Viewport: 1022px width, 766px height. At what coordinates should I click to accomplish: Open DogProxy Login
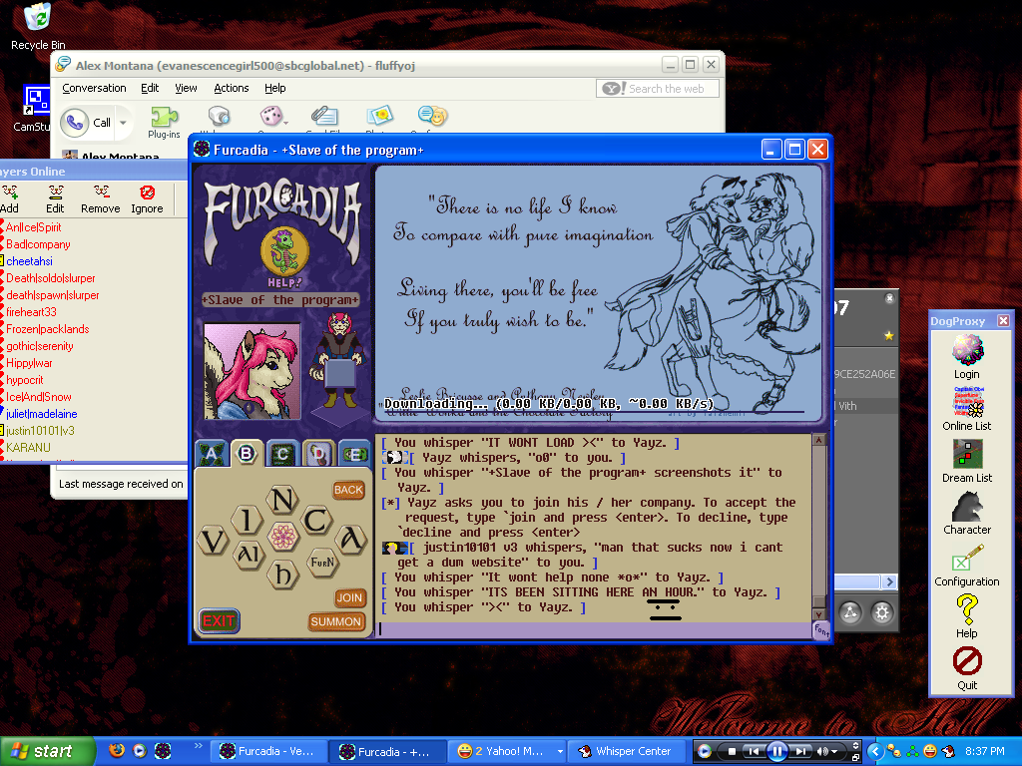tap(966, 358)
